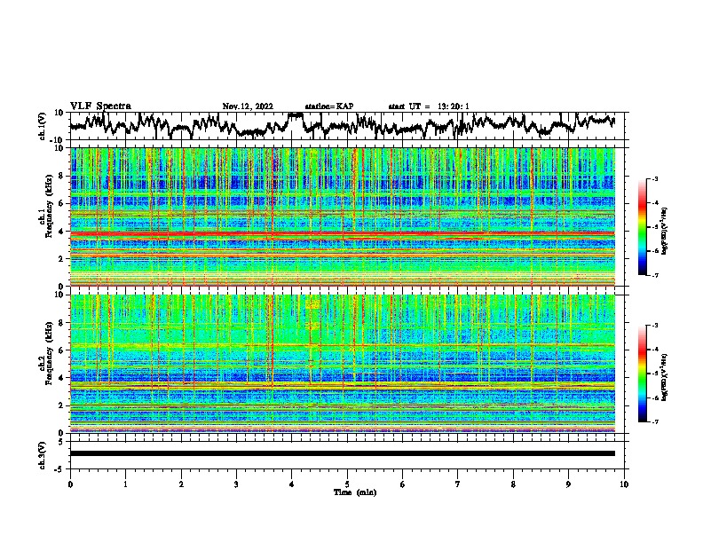Click time axis tick label "7"
The image size is (703, 543).
(x=458, y=484)
